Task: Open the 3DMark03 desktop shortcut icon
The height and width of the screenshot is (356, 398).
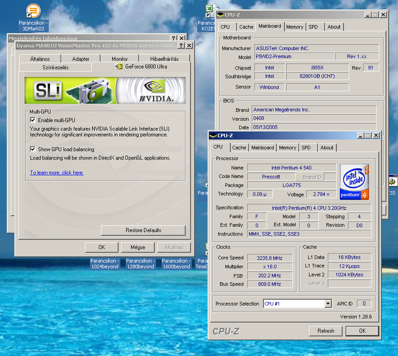Action: tap(33, 11)
